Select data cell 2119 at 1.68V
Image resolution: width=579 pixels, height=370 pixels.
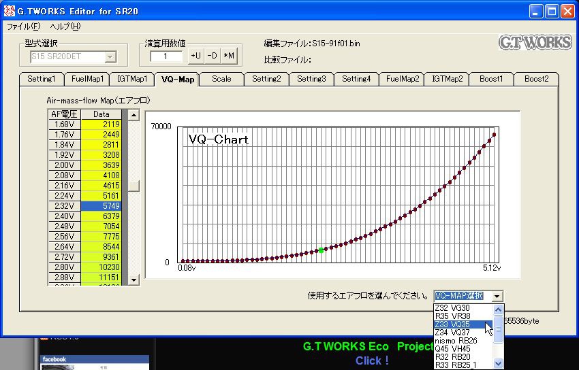[x=101, y=124]
